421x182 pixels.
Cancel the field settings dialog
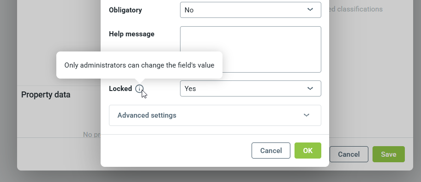click(x=271, y=150)
